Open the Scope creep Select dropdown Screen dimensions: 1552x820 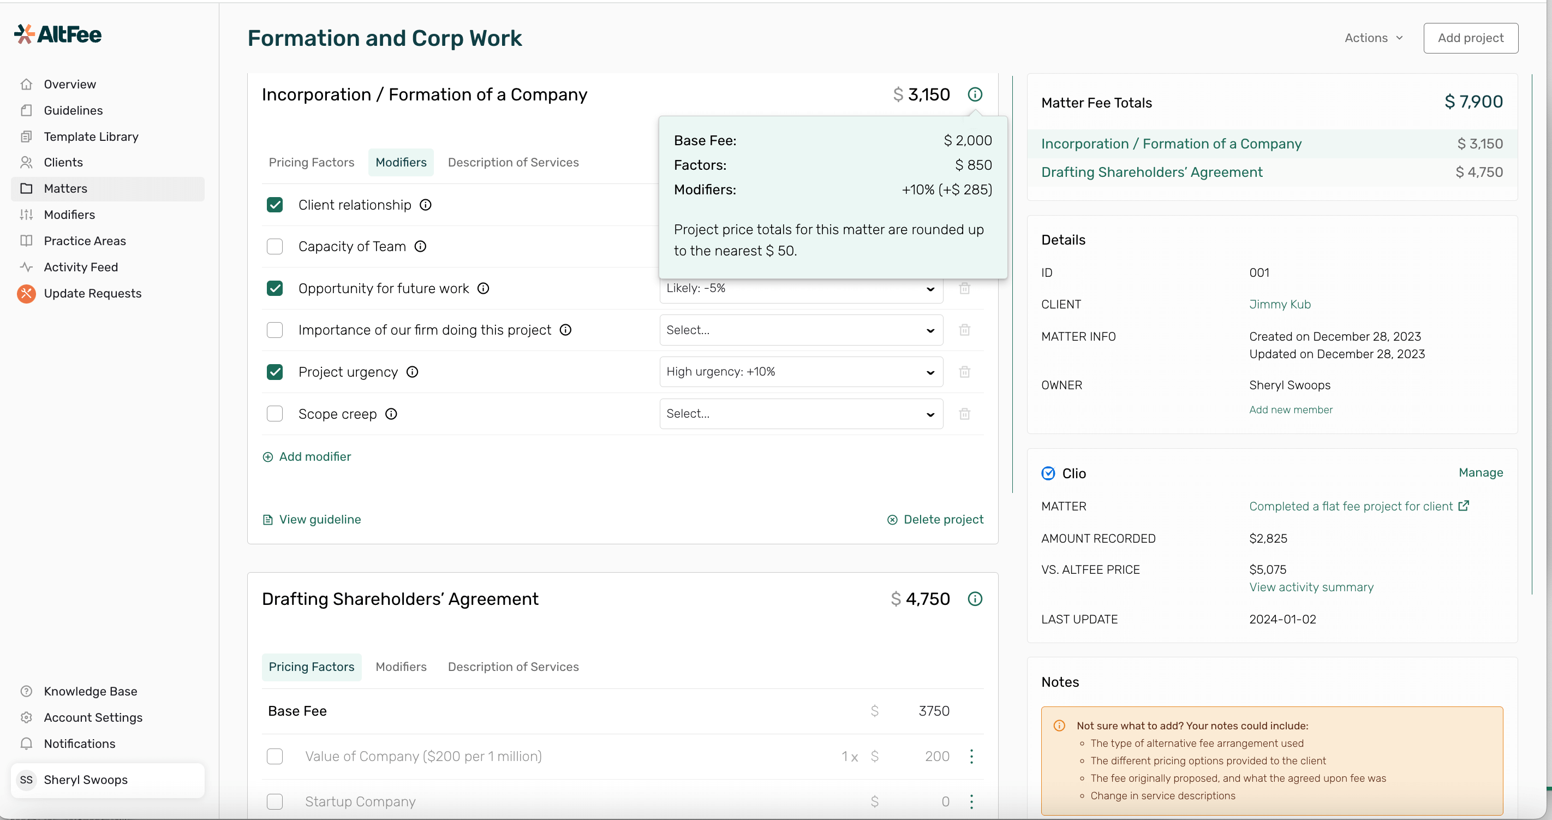[x=801, y=414]
